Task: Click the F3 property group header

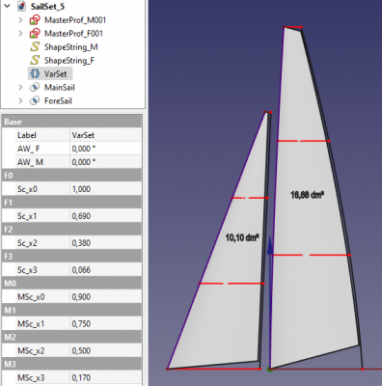Action: point(72,257)
